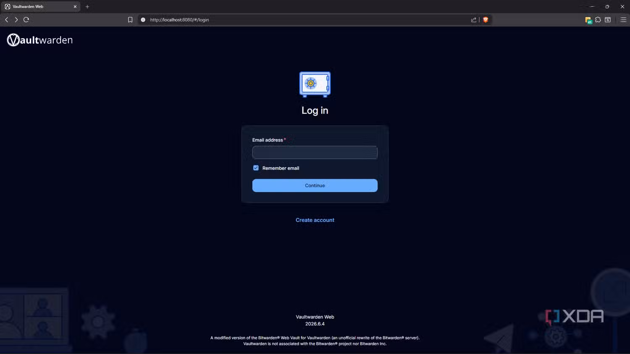Click the 'Vaultwarden Web' footer text
Screen dimensions: 630x354
coord(315,317)
